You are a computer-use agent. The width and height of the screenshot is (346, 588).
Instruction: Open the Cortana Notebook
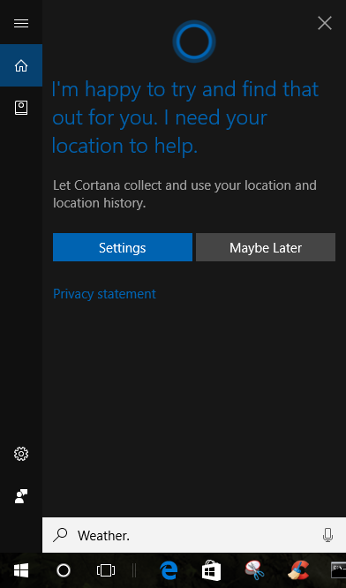pos(21,108)
